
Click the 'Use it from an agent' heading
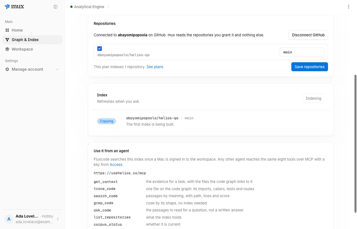click(111, 151)
